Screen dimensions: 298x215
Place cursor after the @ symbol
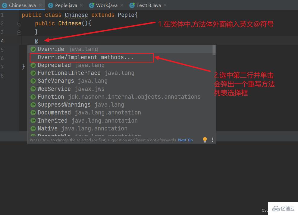tap(39, 41)
